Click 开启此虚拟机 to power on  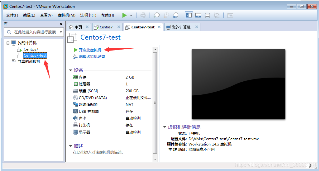tap(90, 50)
